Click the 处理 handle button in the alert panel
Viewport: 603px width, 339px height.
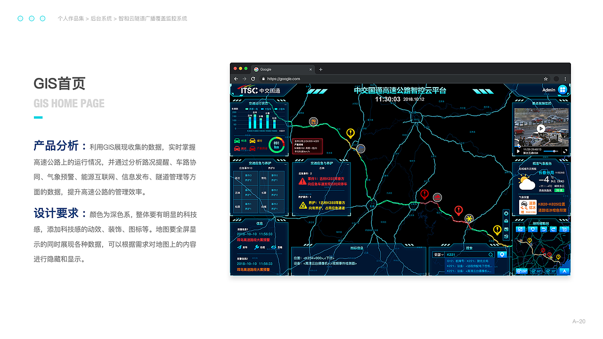click(260, 247)
